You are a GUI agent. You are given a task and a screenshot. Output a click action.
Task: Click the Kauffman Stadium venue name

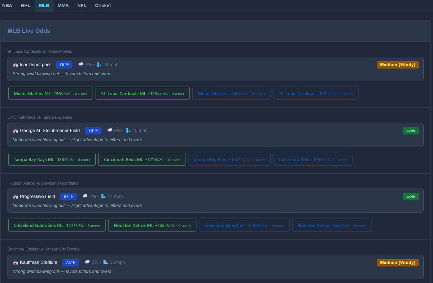coord(39,263)
